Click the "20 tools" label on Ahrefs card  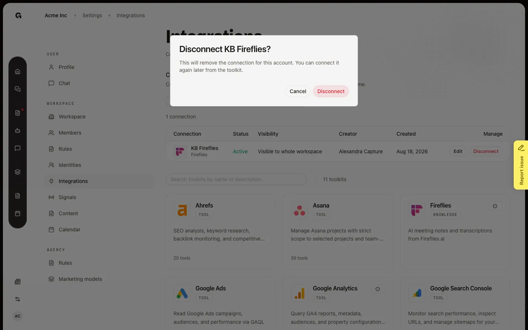click(182, 258)
